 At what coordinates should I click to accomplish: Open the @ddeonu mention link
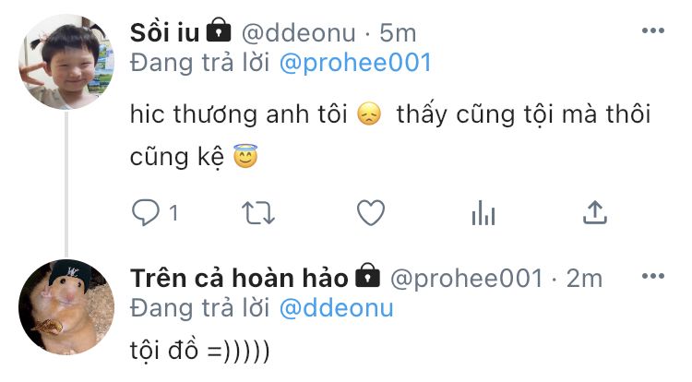pos(336,308)
